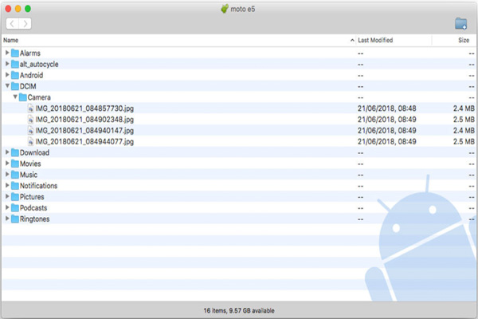Click the '16 items, 9.57 GB available' status text
The width and height of the screenshot is (478, 319).
pyautogui.click(x=239, y=310)
